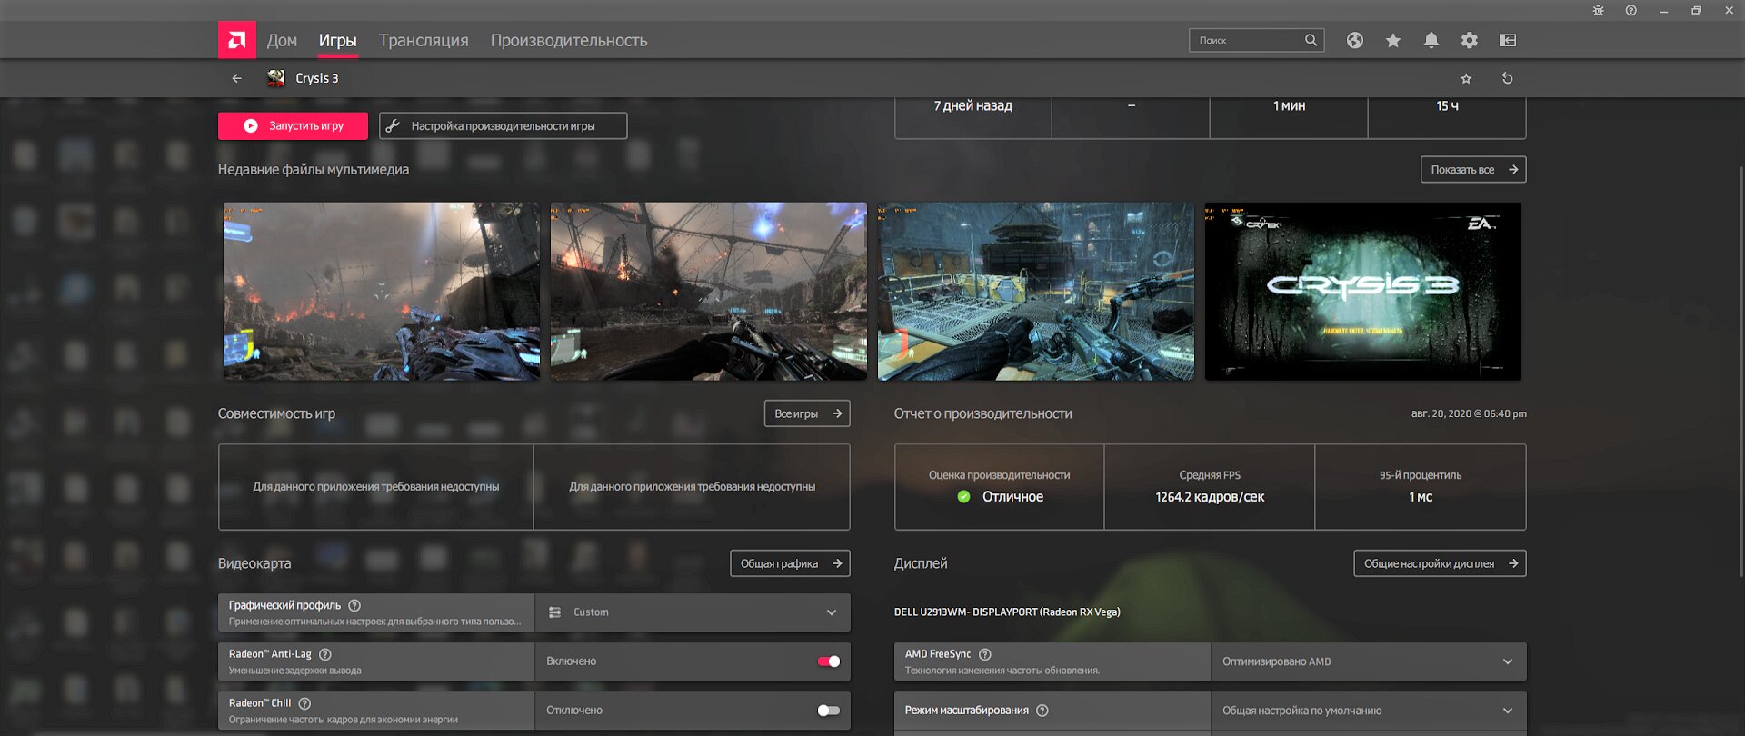The image size is (1745, 736).
Task: Show help for AMD FreeSync
Action: 984,654
